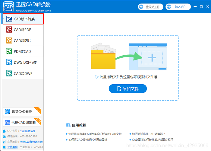This screenshot has width=211, height=151.
Task: Open the 登录/注册 login button
Action: coord(151,7)
